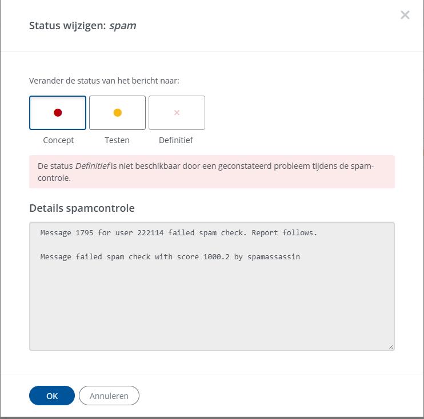Close the Status wijzigen dialog
The height and width of the screenshot is (419, 424).
click(x=405, y=15)
